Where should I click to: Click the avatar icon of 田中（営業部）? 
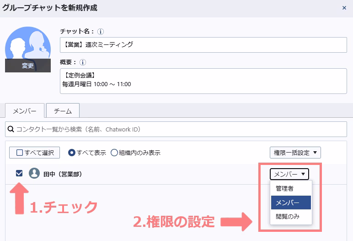(34, 173)
